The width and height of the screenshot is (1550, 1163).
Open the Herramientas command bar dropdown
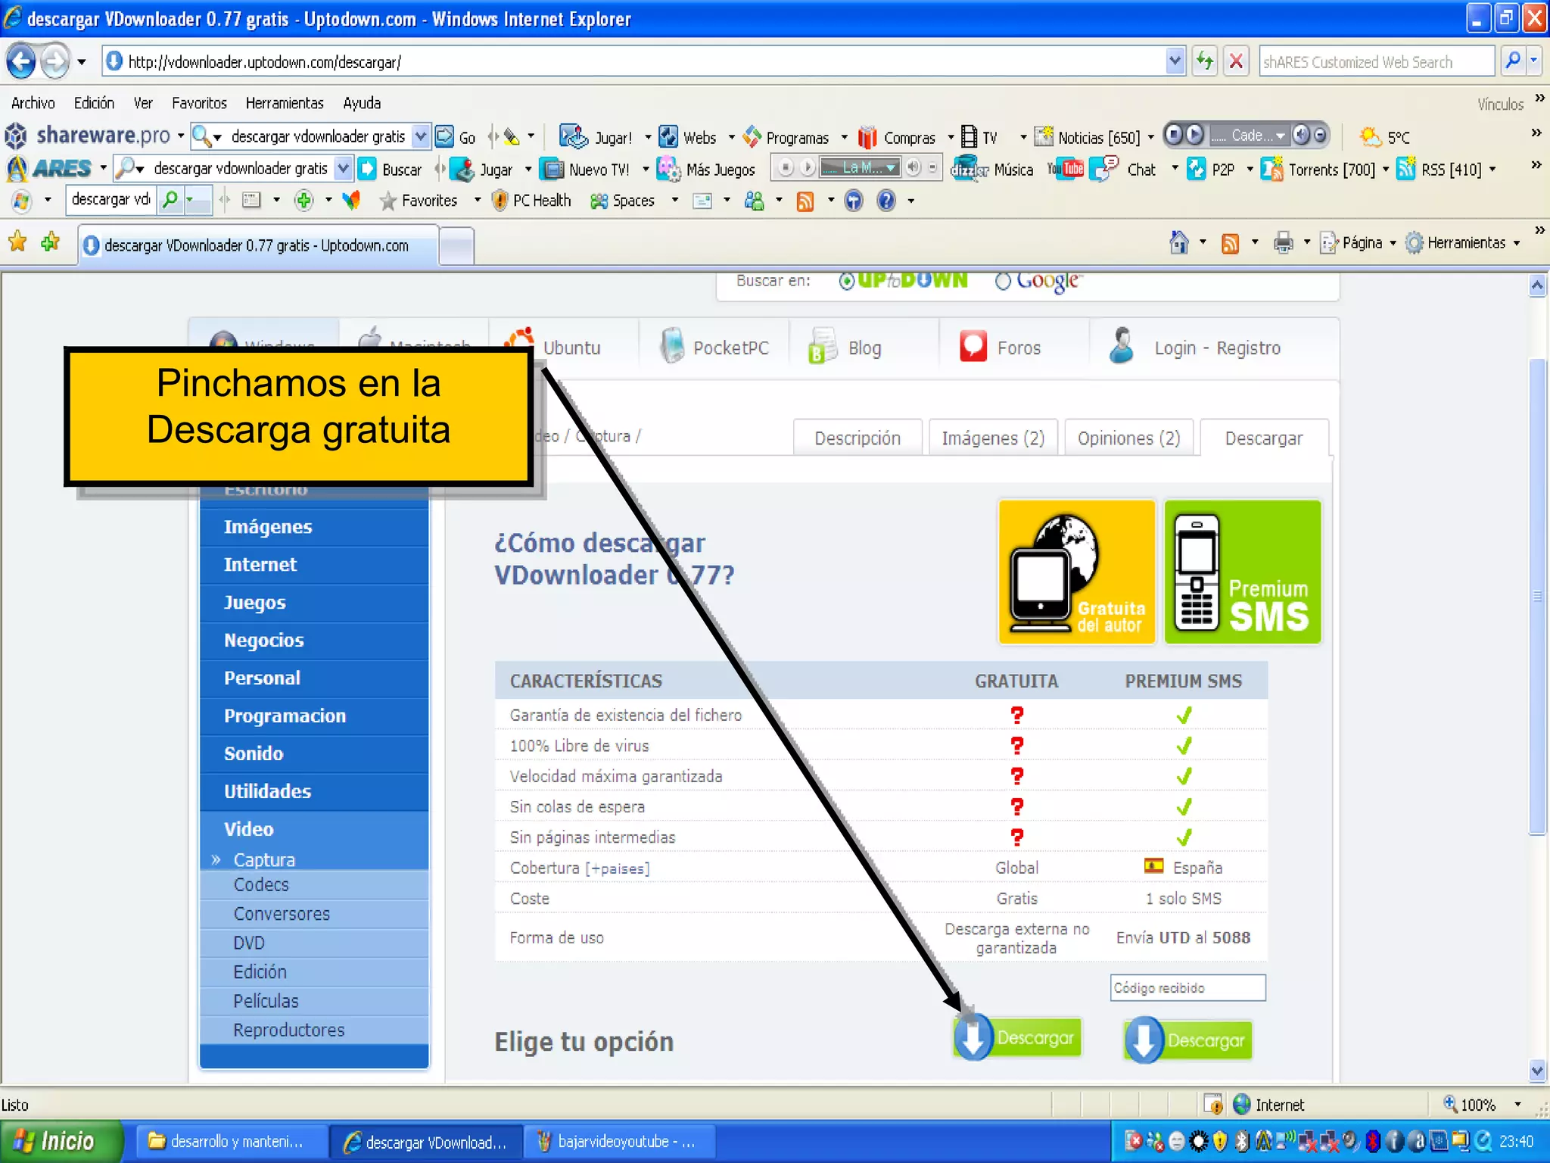pyautogui.click(x=1517, y=243)
